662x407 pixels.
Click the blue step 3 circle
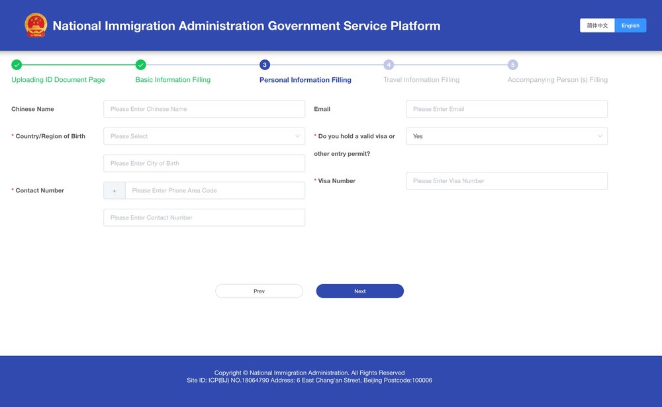click(264, 65)
